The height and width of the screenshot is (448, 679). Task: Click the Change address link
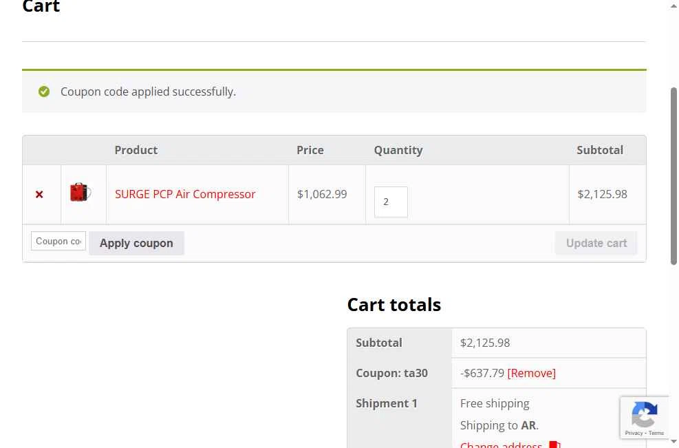(501, 445)
